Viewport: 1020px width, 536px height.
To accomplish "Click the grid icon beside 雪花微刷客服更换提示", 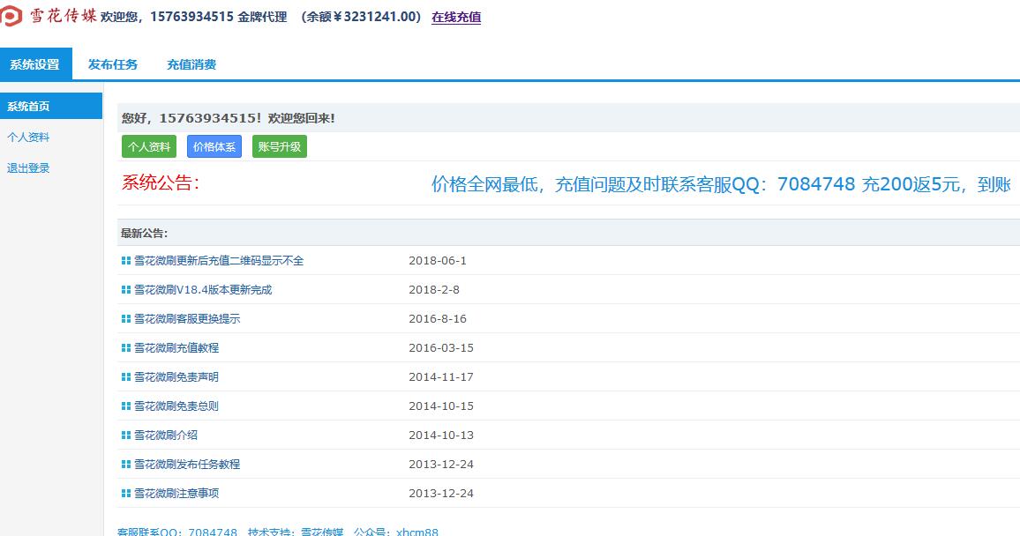I will click(126, 319).
